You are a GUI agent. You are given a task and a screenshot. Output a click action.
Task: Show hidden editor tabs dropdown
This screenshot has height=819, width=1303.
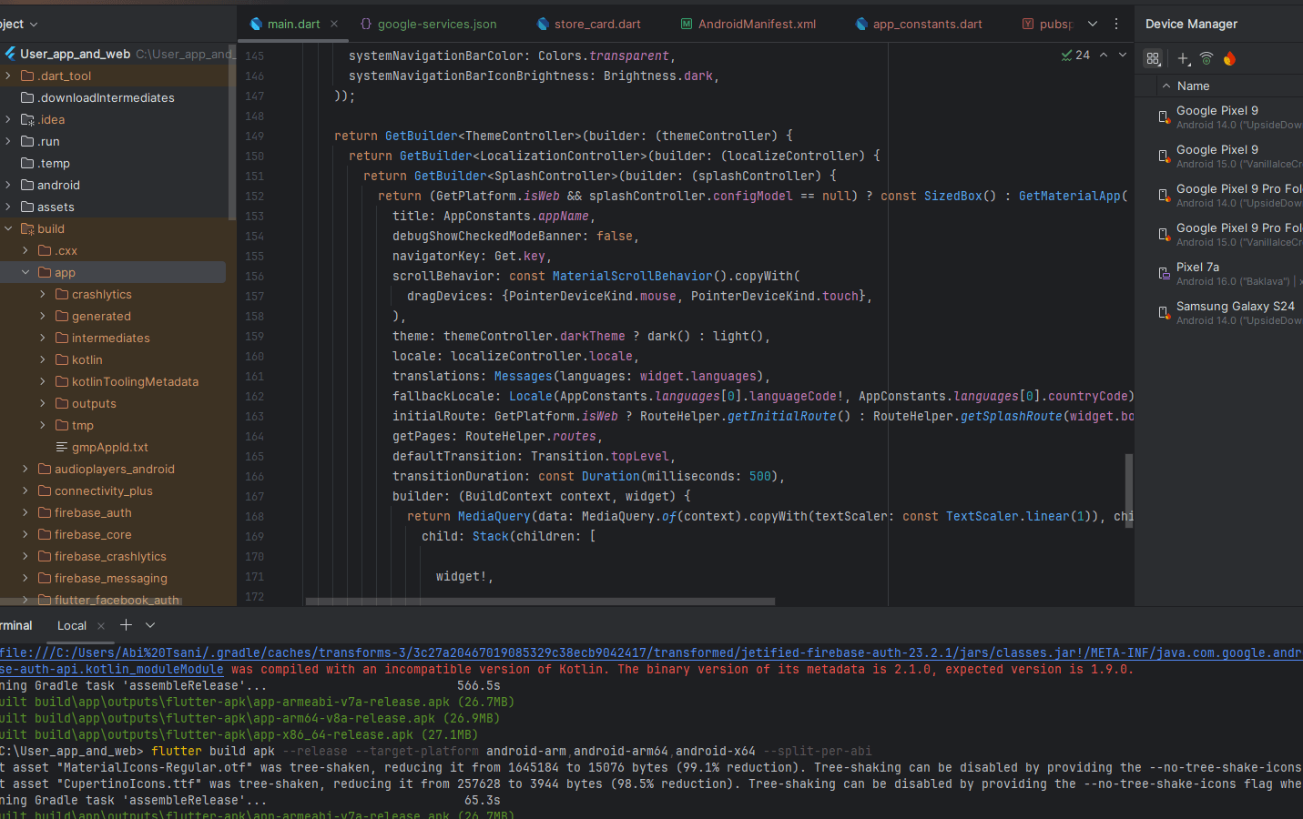click(1093, 24)
